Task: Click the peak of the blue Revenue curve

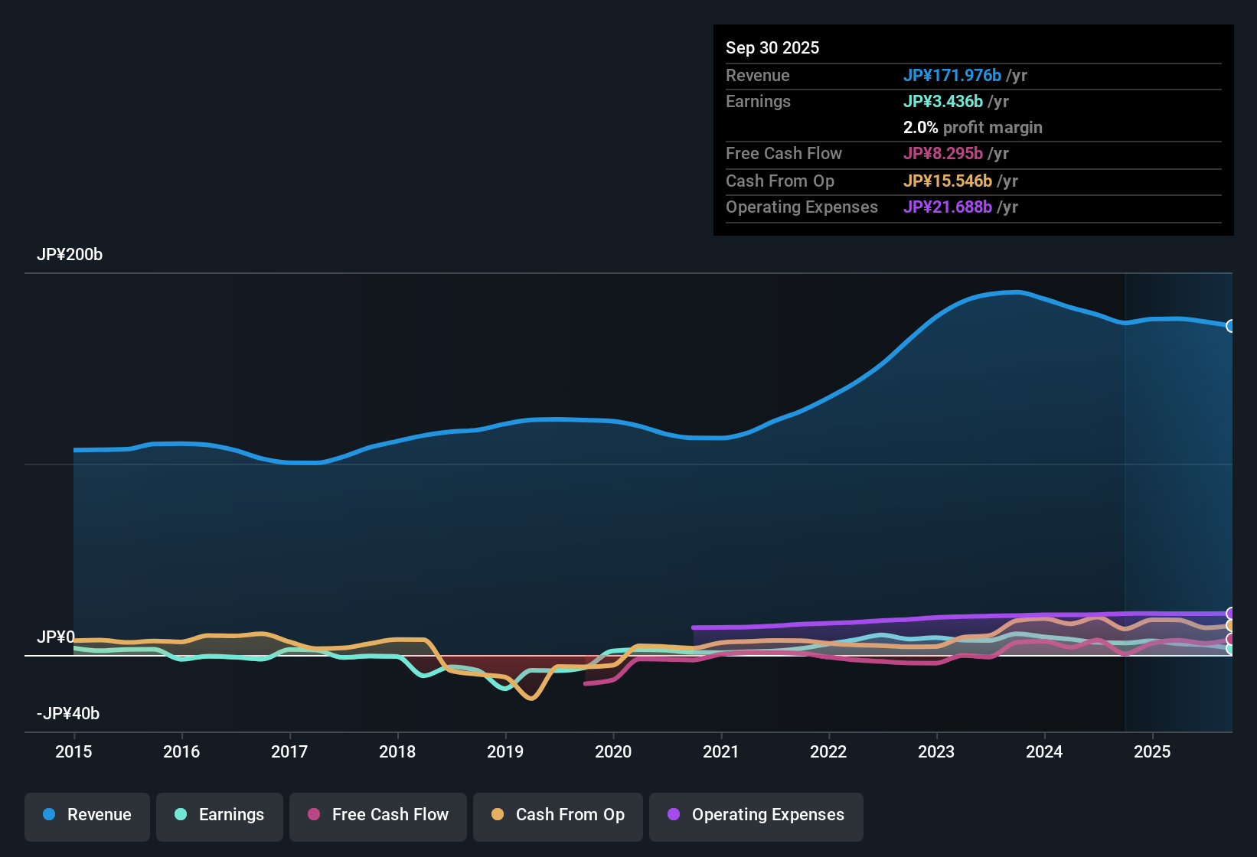Action: tap(1014, 292)
